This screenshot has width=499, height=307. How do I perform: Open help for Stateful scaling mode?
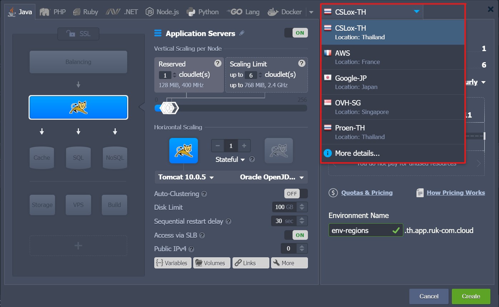252,159
